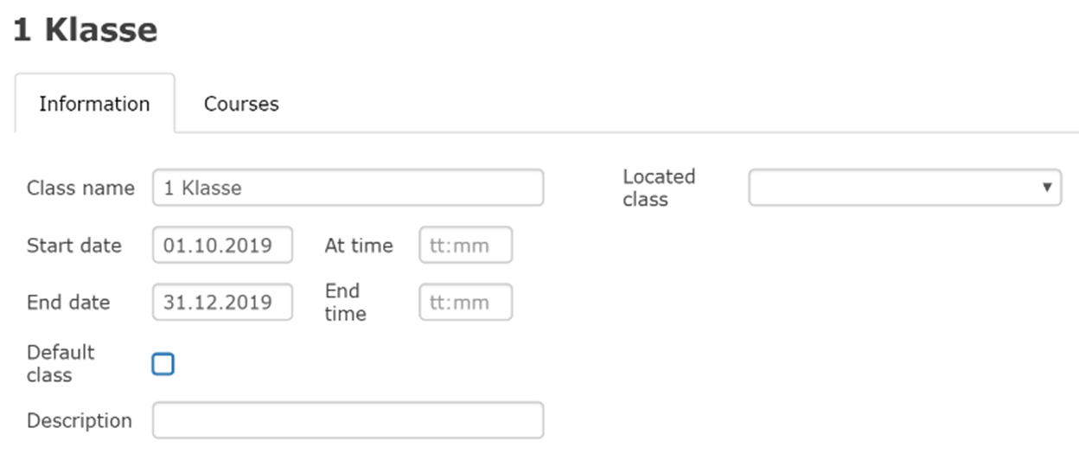The width and height of the screenshot is (1079, 460).
Task: Switch to the Courses tab
Action: [241, 104]
